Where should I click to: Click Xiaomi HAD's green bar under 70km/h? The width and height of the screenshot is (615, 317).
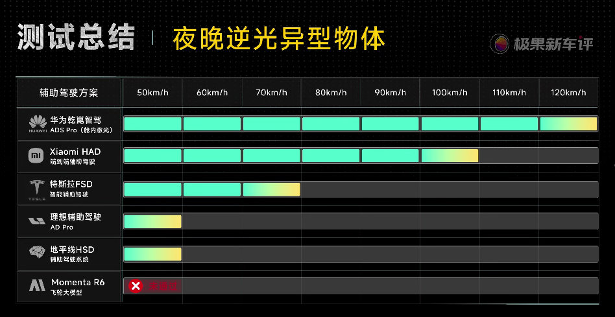[271, 156]
